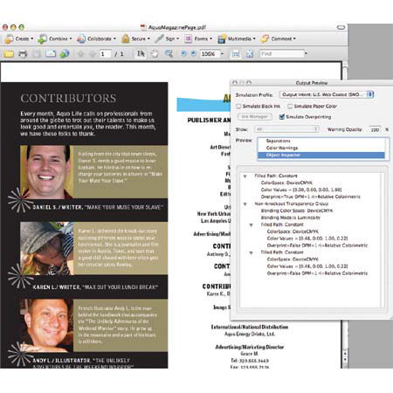Collapse the Non-knockout Transparency Group node

(245, 204)
